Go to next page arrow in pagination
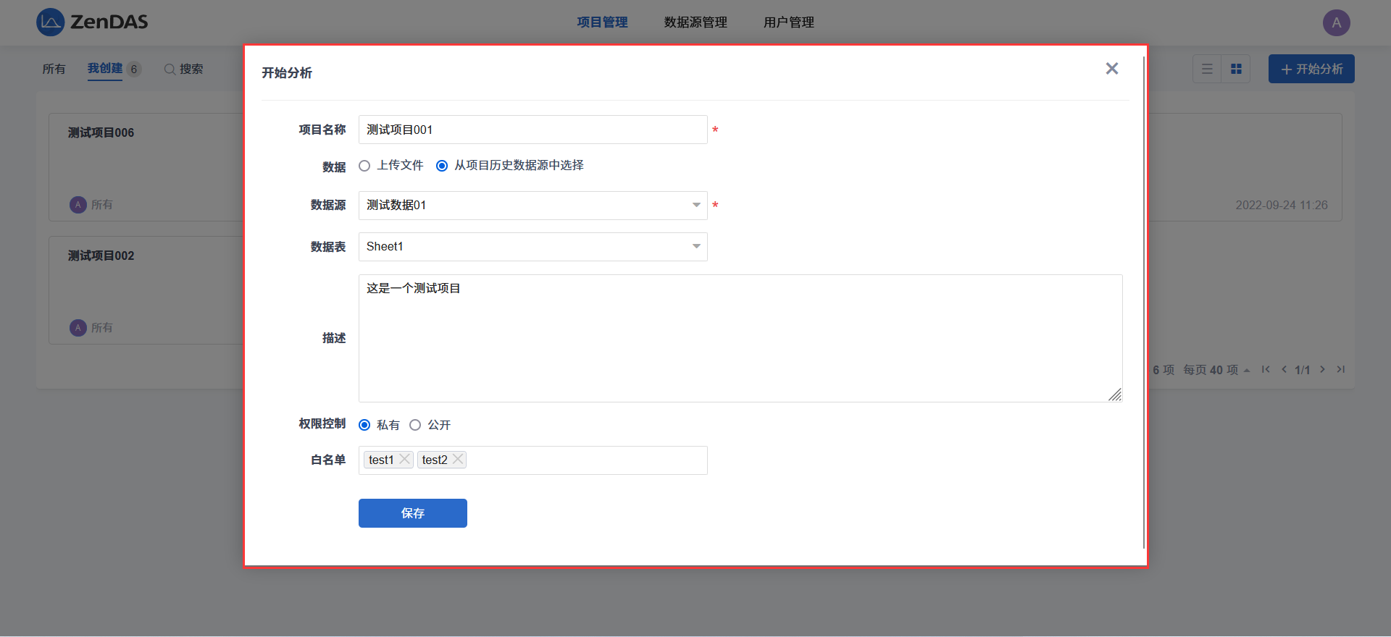The width and height of the screenshot is (1391, 637). tap(1322, 370)
